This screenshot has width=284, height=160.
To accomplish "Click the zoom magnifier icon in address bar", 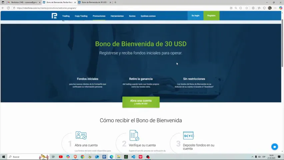I will (x=236, y=8).
